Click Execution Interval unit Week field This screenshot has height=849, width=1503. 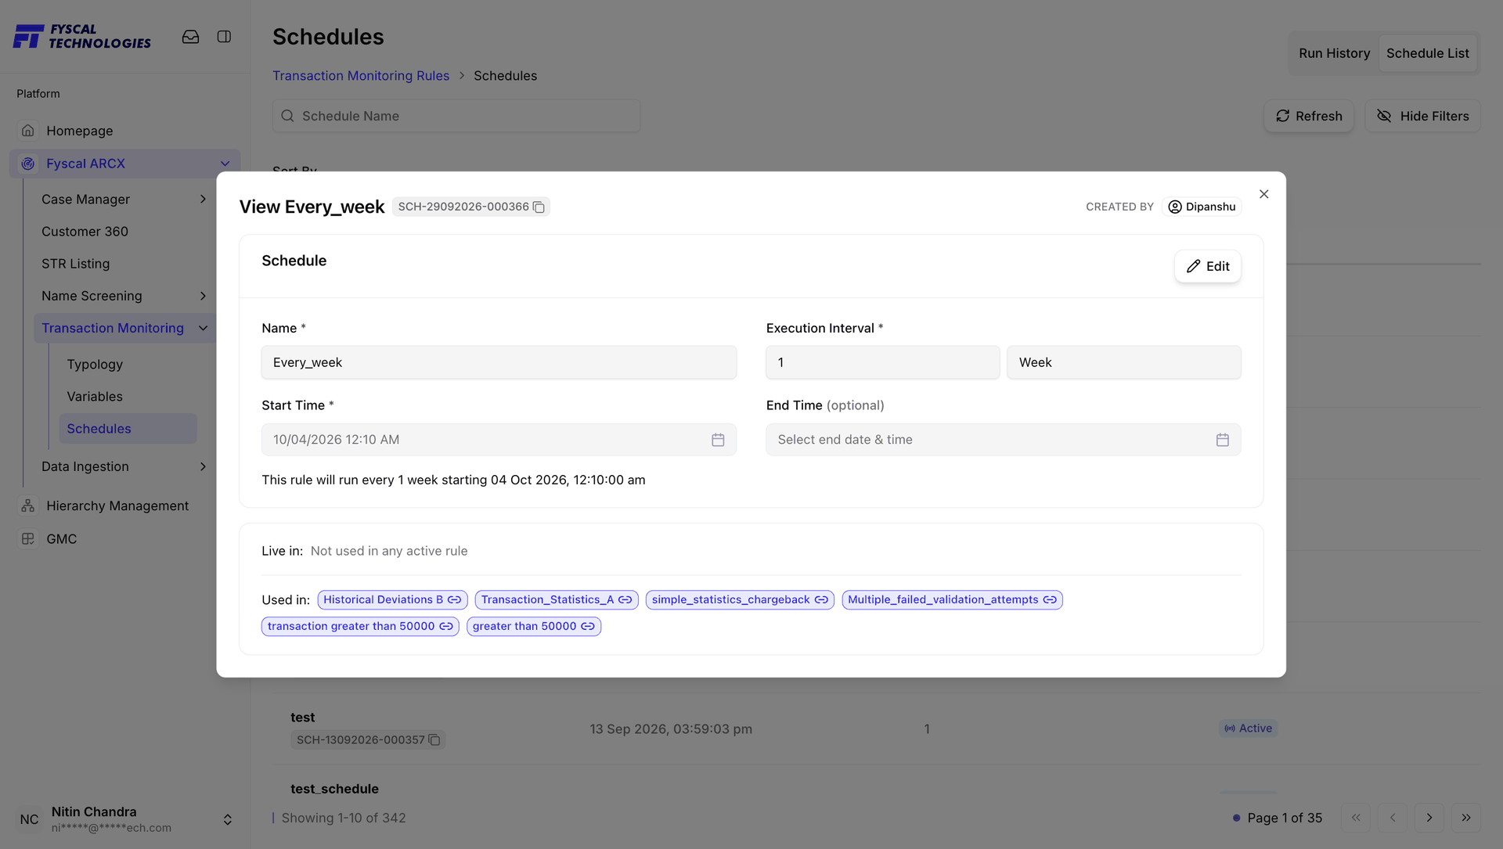tap(1123, 362)
